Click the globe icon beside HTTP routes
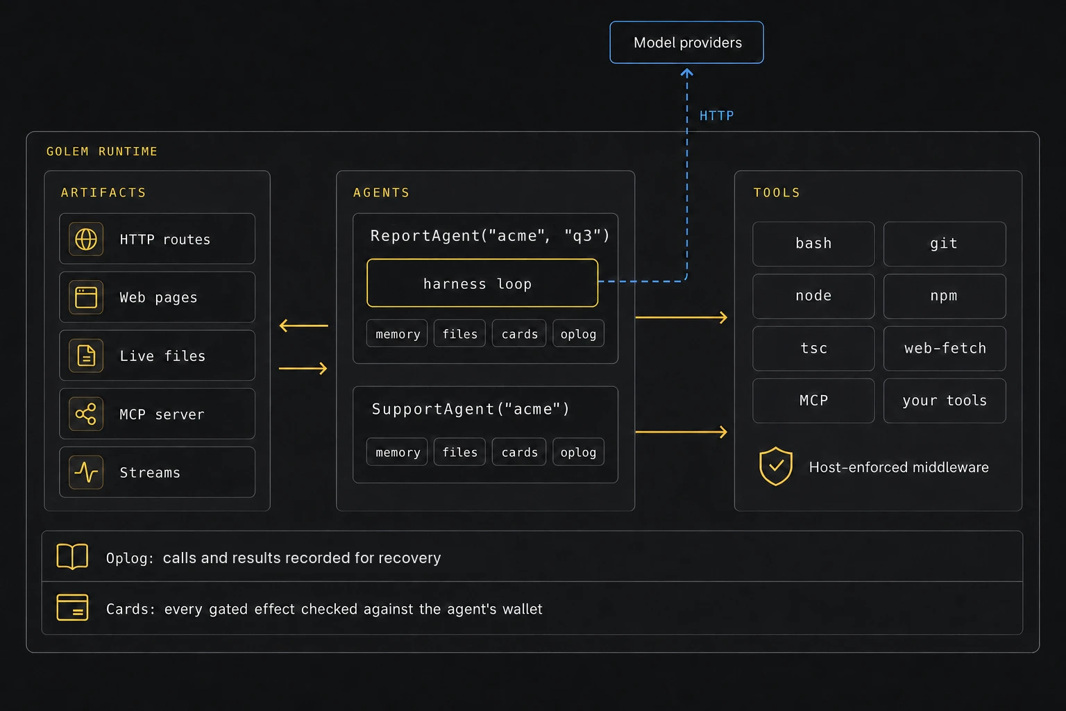Image resolution: width=1066 pixels, height=711 pixels. pyautogui.click(x=86, y=239)
